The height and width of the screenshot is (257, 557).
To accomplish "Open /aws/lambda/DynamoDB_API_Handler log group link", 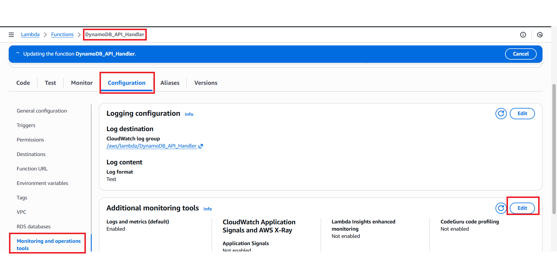I will coord(151,146).
